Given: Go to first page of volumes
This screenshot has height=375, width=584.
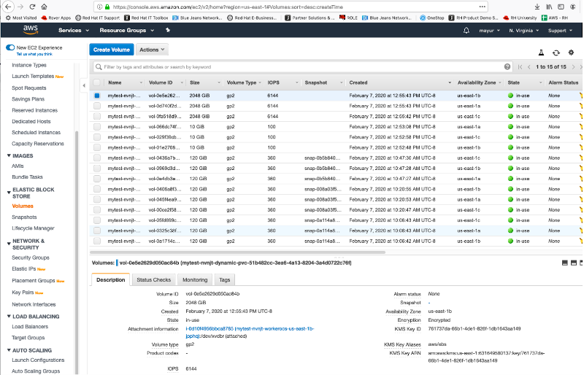Looking at the screenshot, I should 520,67.
